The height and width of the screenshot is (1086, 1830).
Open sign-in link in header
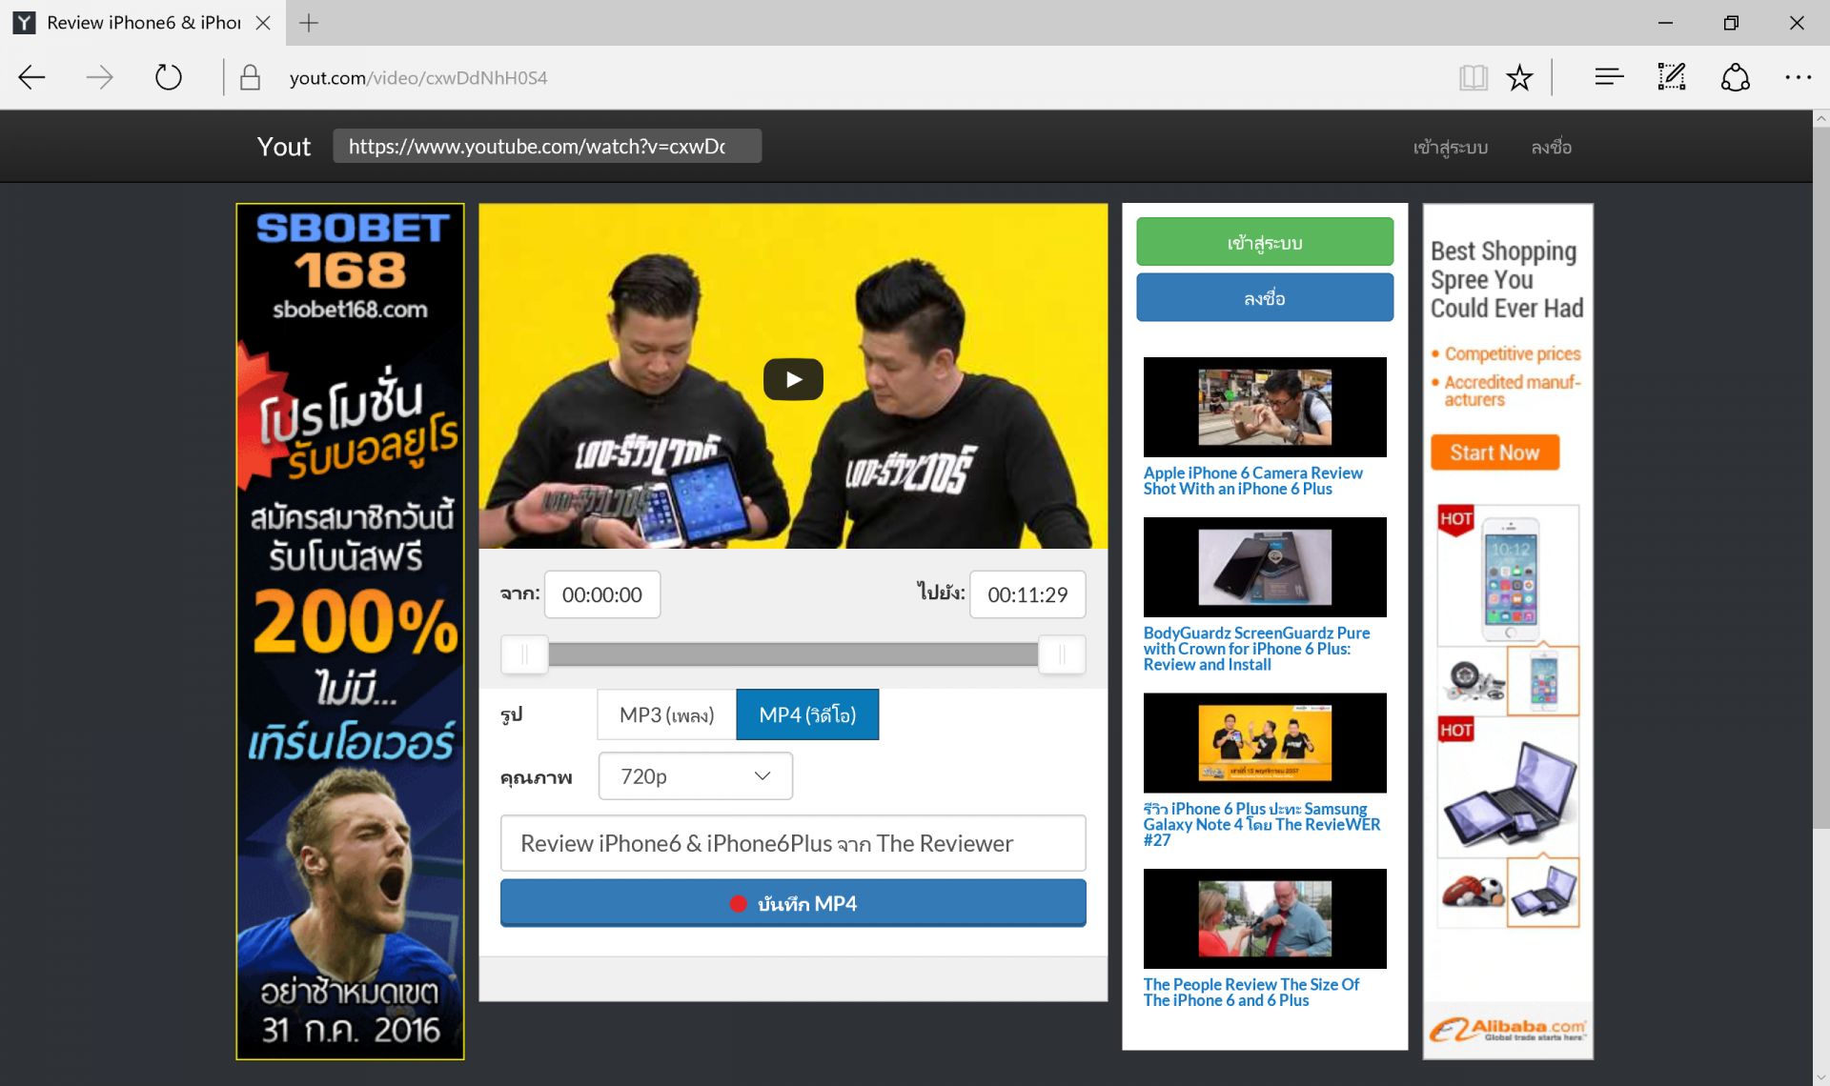tap(1451, 147)
